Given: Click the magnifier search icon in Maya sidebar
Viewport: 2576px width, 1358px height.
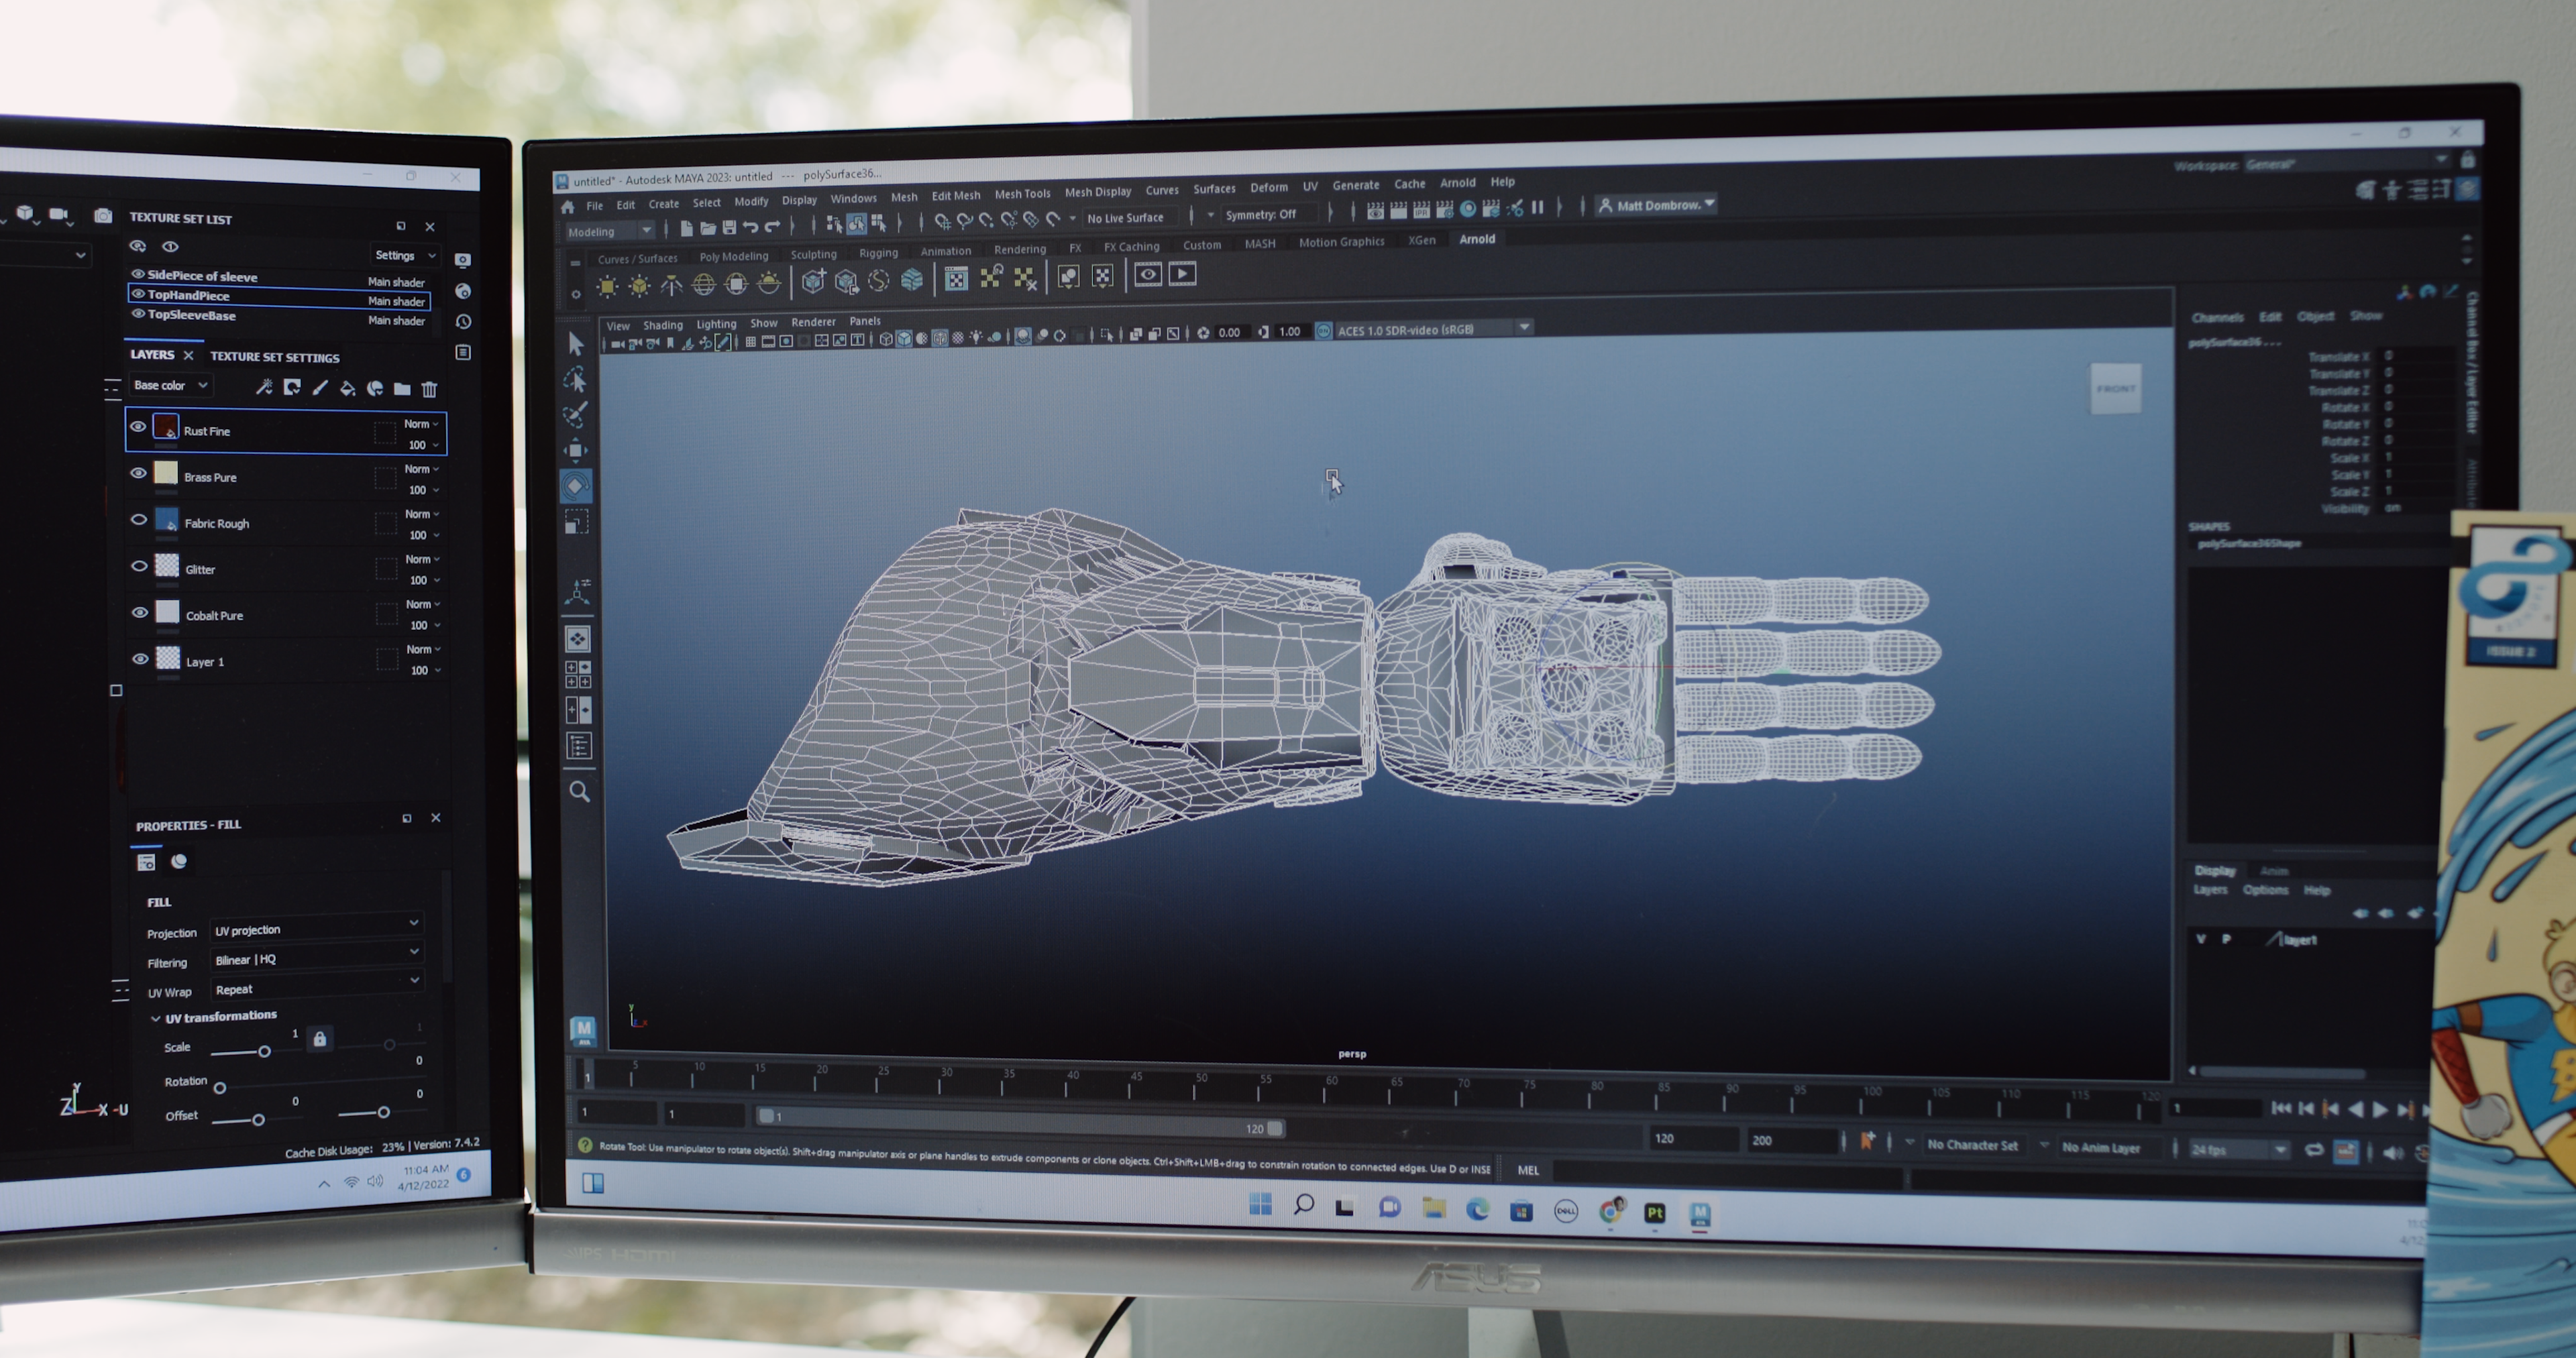Looking at the screenshot, I should 579,792.
